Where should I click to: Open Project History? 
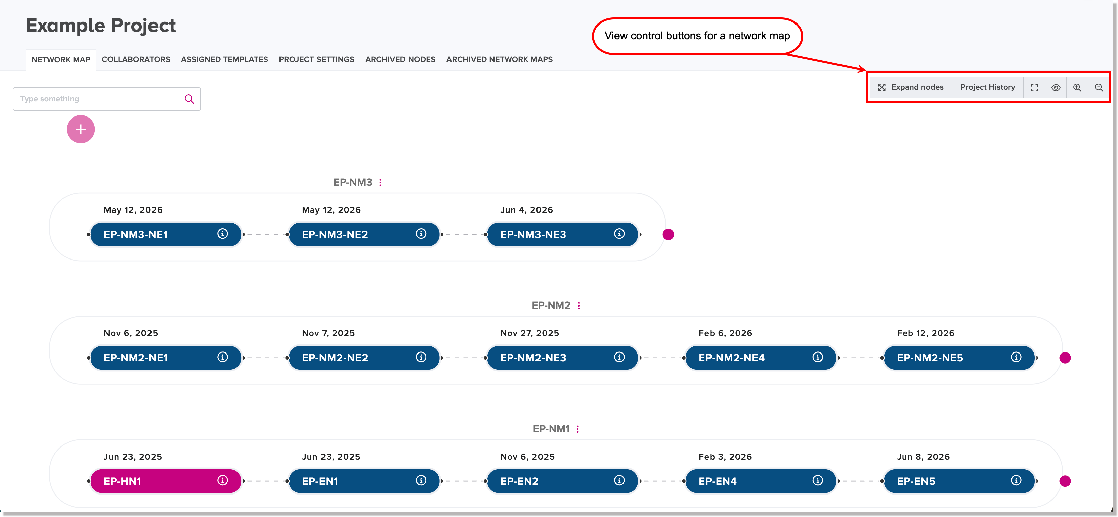pyautogui.click(x=987, y=87)
